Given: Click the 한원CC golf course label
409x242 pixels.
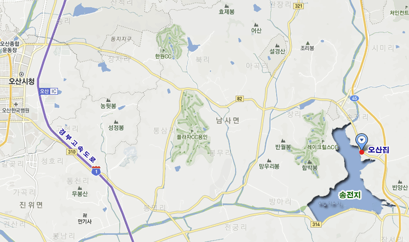Looking at the screenshot, I should 163,56.
